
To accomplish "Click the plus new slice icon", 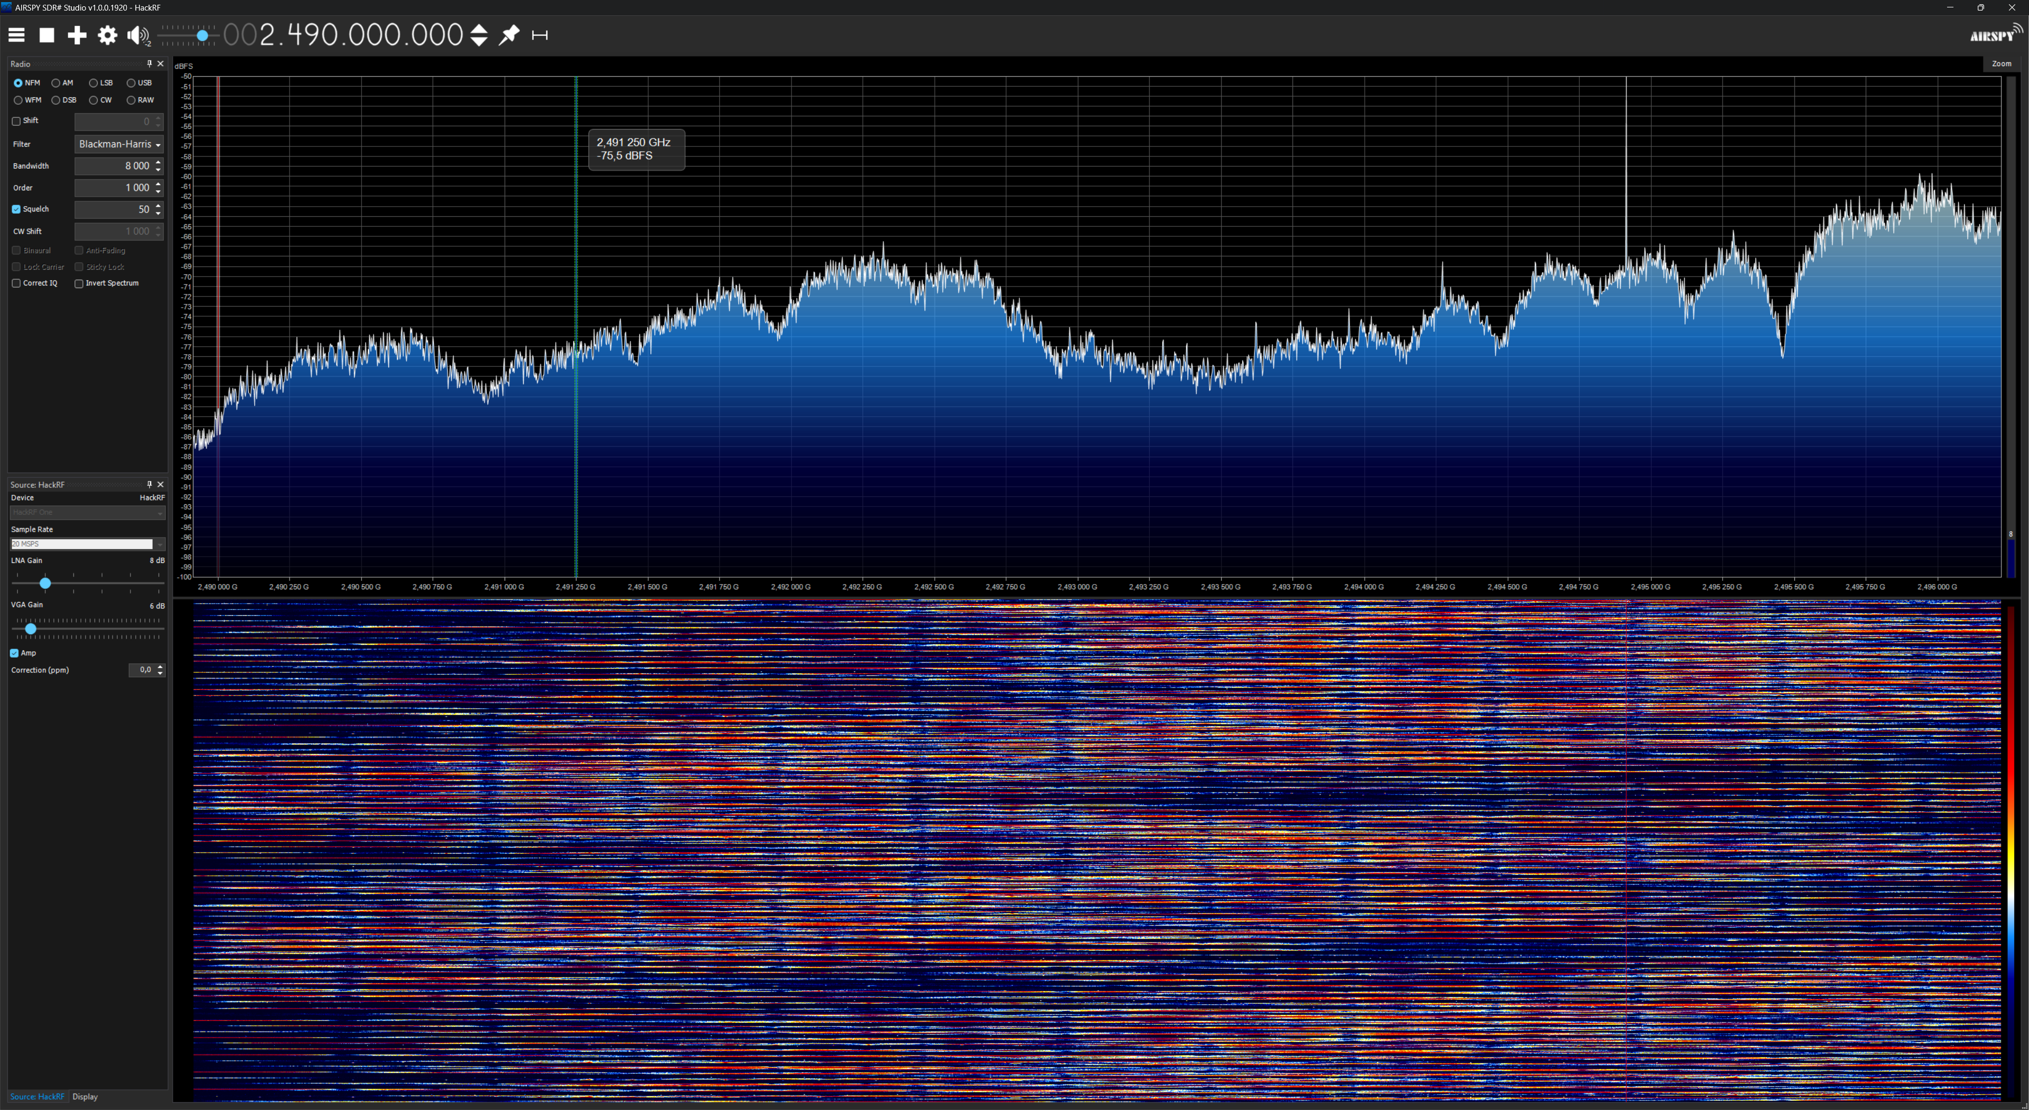I will coord(77,35).
